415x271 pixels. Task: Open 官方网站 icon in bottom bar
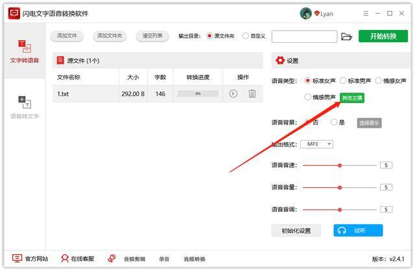(x=17, y=258)
